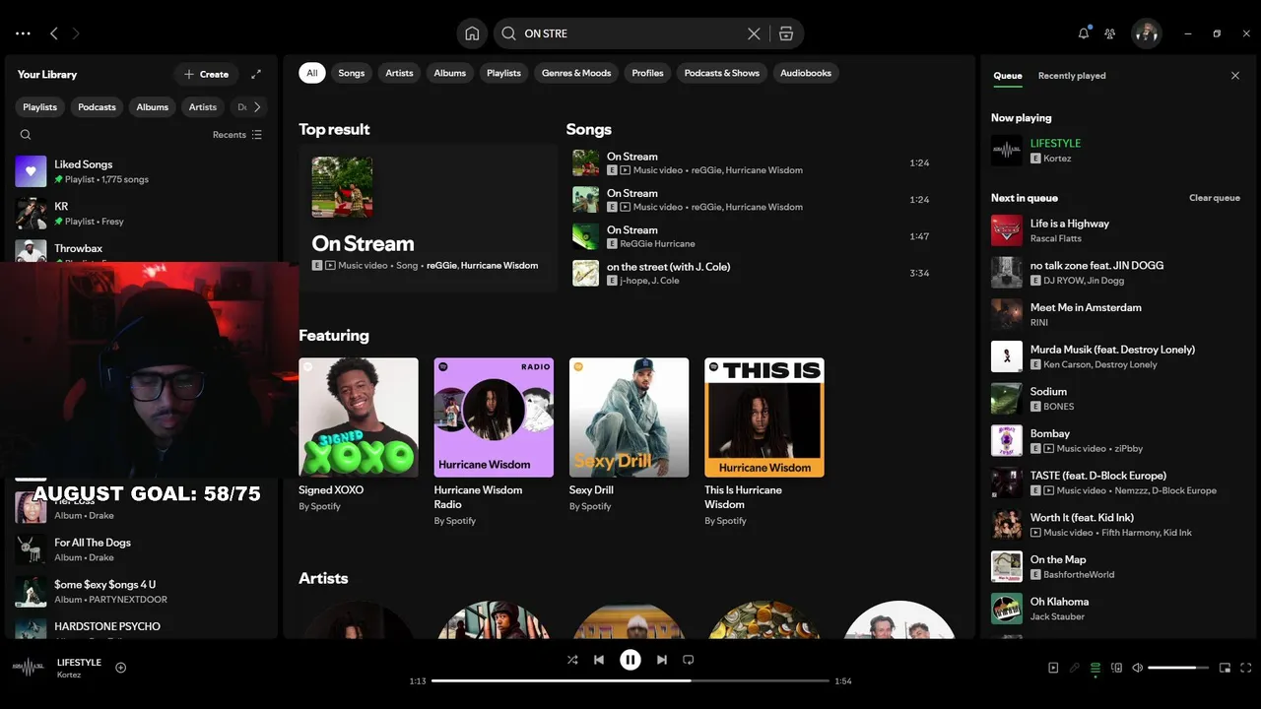Screen dimensions: 1261x709
Task: Select the All search filter
Action: (x=312, y=73)
